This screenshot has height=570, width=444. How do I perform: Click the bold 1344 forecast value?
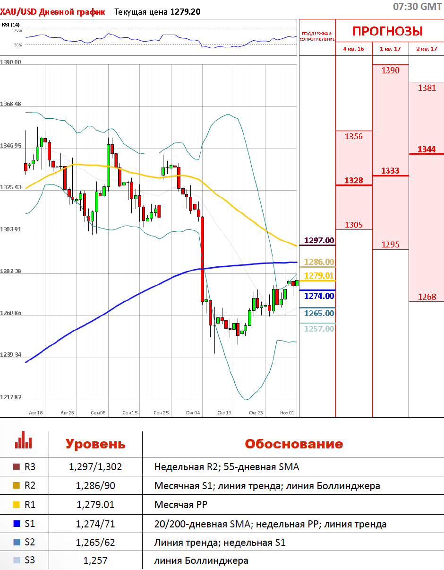427,149
